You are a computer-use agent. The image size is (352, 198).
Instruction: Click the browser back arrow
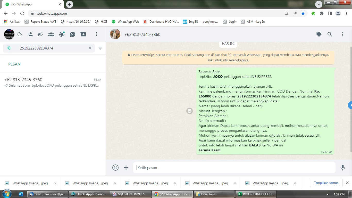6,13
